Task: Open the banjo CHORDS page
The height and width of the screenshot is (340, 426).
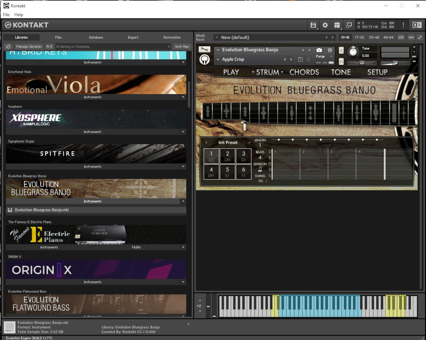Action: tap(304, 72)
